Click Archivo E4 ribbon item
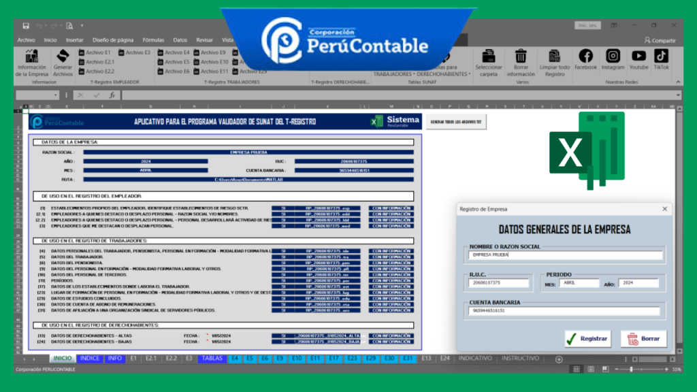697x392 pixels. tap(174, 52)
